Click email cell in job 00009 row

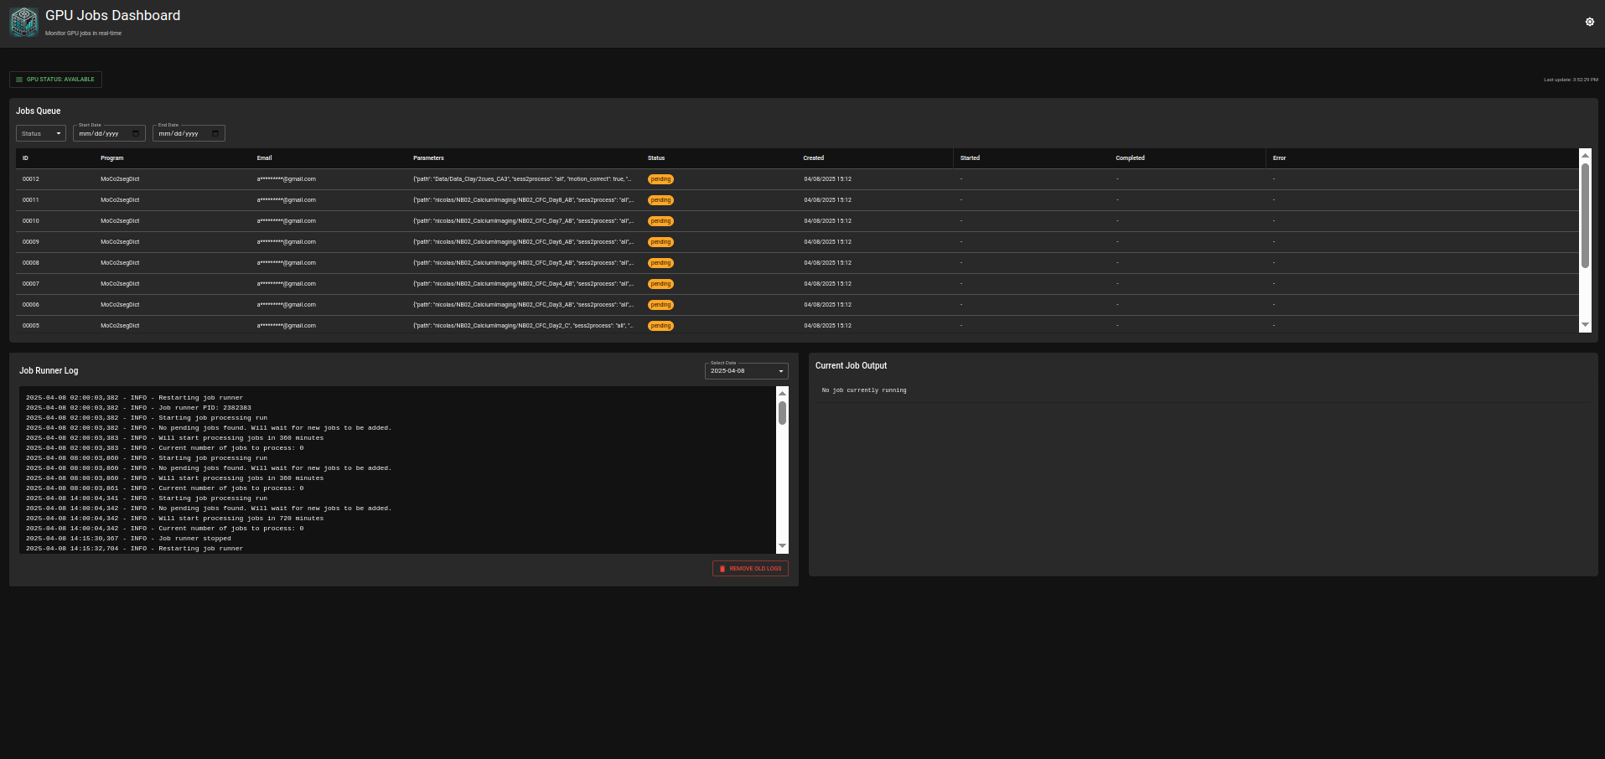[x=287, y=242]
